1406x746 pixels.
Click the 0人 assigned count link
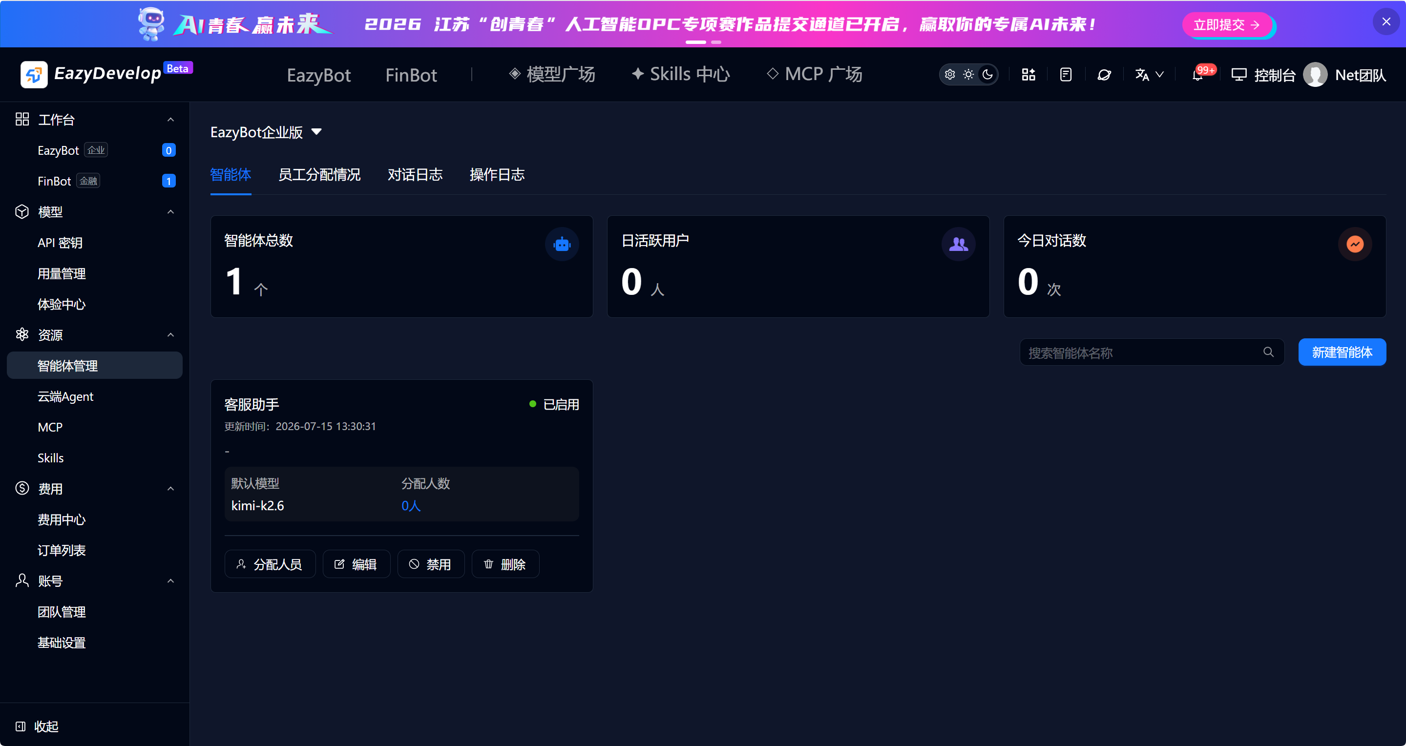410,505
